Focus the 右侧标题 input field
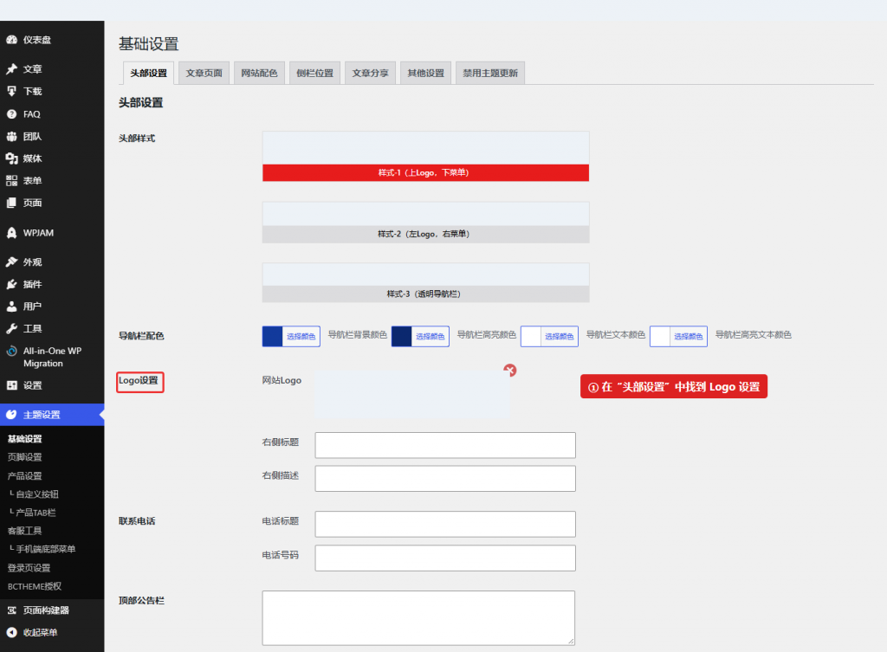Image resolution: width=887 pixels, height=652 pixels. coord(445,445)
